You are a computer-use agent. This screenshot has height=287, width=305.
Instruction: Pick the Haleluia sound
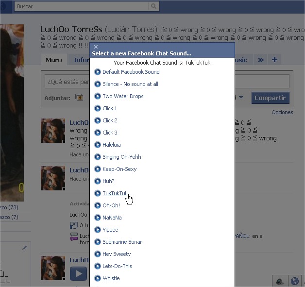click(111, 145)
